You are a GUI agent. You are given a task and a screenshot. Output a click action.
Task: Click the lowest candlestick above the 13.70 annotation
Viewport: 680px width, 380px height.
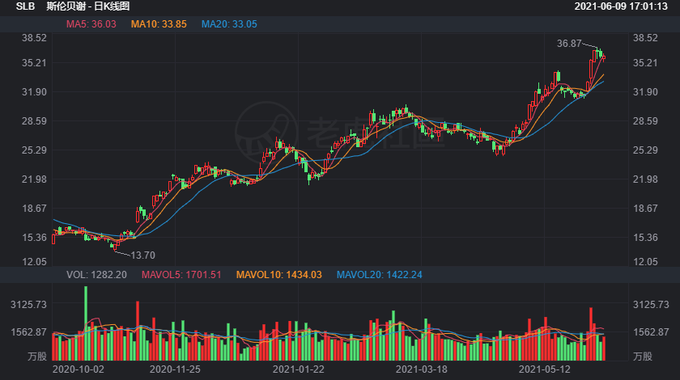point(115,247)
